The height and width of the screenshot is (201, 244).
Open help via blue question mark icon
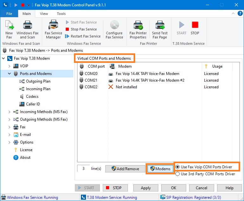click(x=240, y=13)
